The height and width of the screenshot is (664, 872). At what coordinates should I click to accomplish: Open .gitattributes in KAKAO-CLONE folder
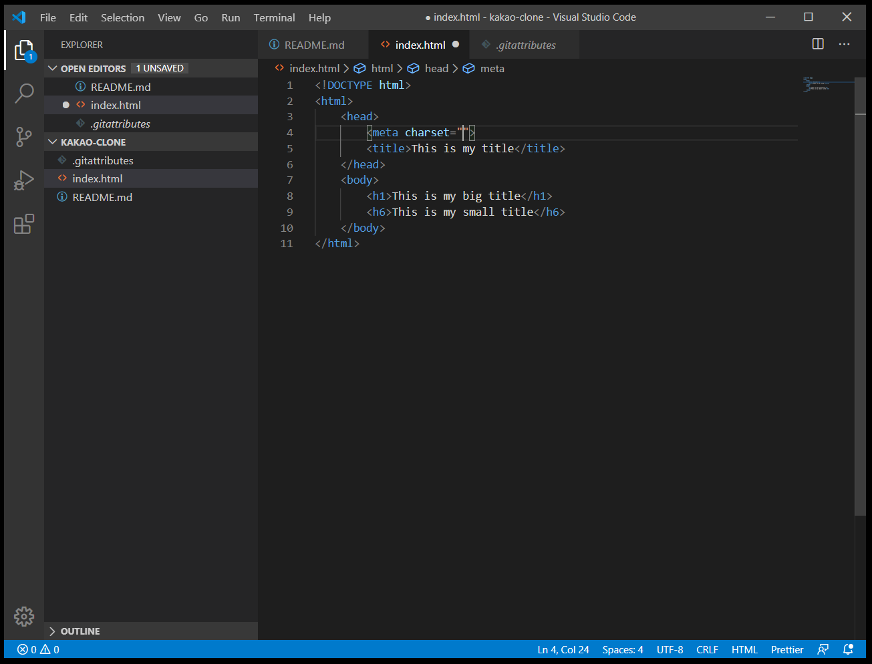[151, 160]
